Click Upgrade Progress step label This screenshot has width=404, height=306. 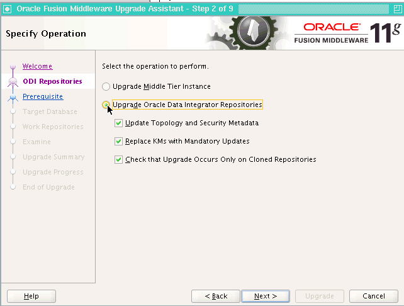[53, 172]
